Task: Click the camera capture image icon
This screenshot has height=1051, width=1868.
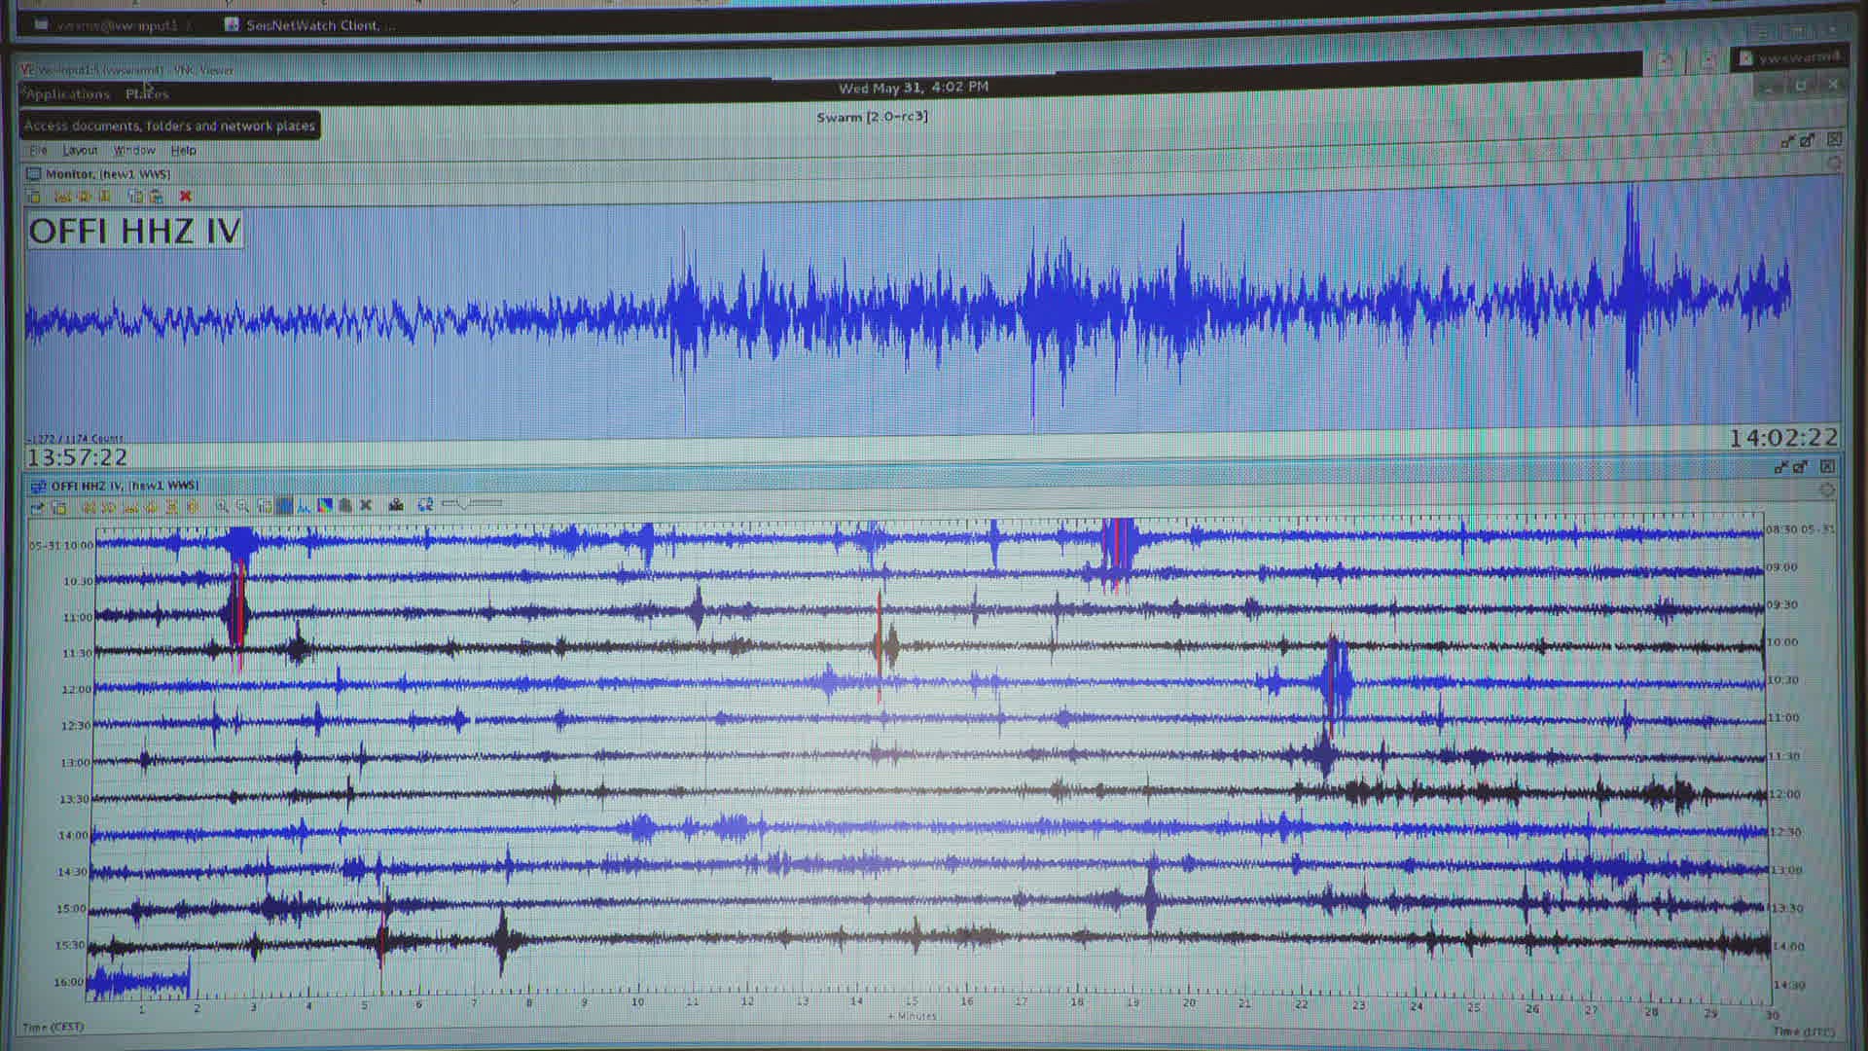Action: pyautogui.click(x=395, y=505)
